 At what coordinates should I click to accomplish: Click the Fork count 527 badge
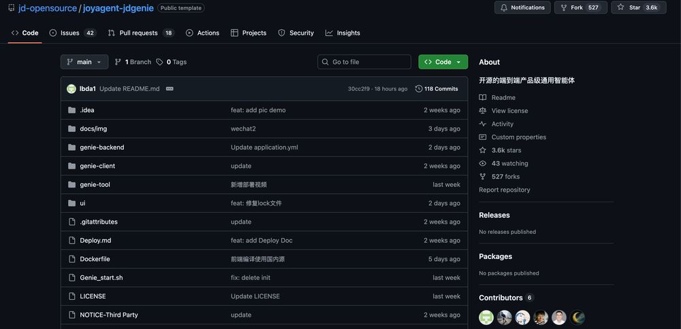click(593, 7)
